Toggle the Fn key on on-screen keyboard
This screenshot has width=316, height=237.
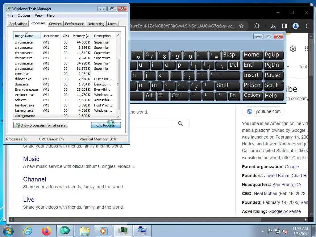click(234, 96)
